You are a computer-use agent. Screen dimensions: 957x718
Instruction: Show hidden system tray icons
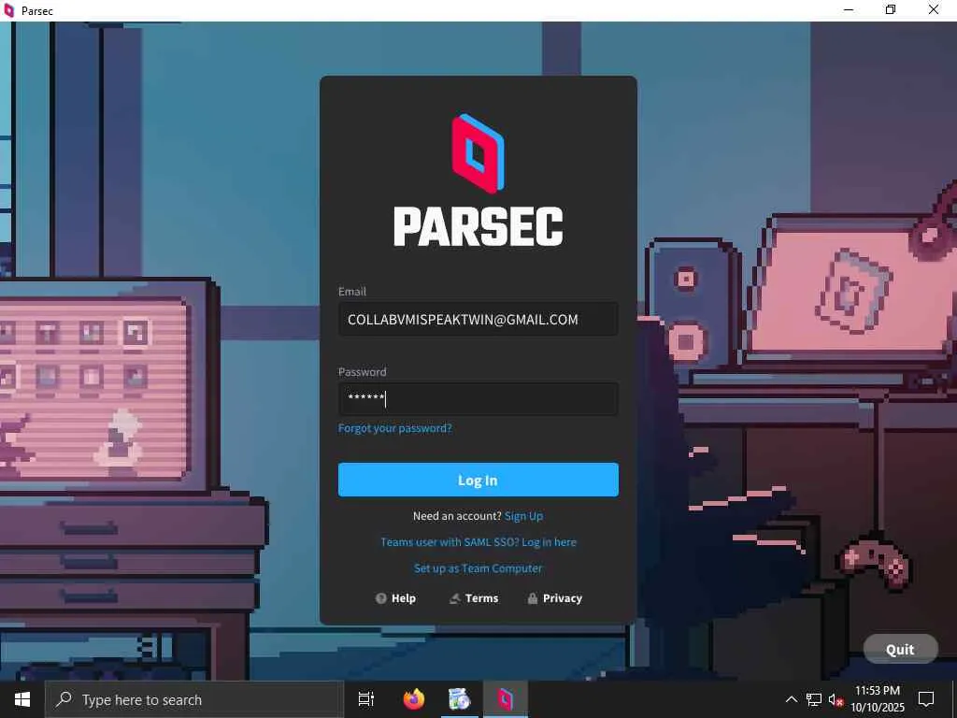[x=791, y=699]
